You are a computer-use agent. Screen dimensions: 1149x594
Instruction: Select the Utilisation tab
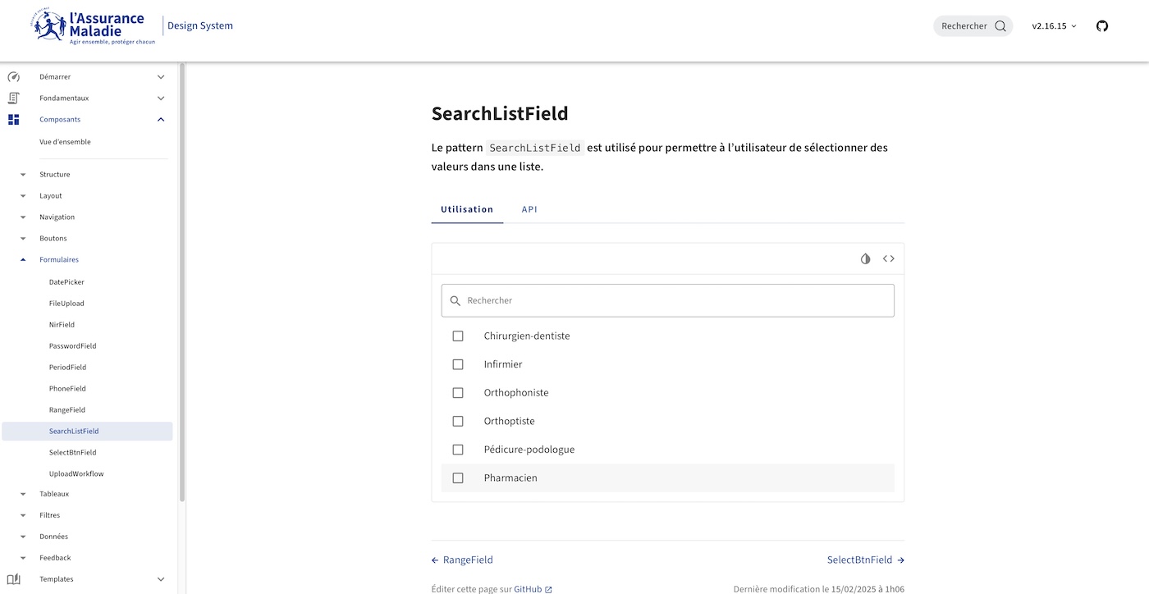tap(466, 209)
